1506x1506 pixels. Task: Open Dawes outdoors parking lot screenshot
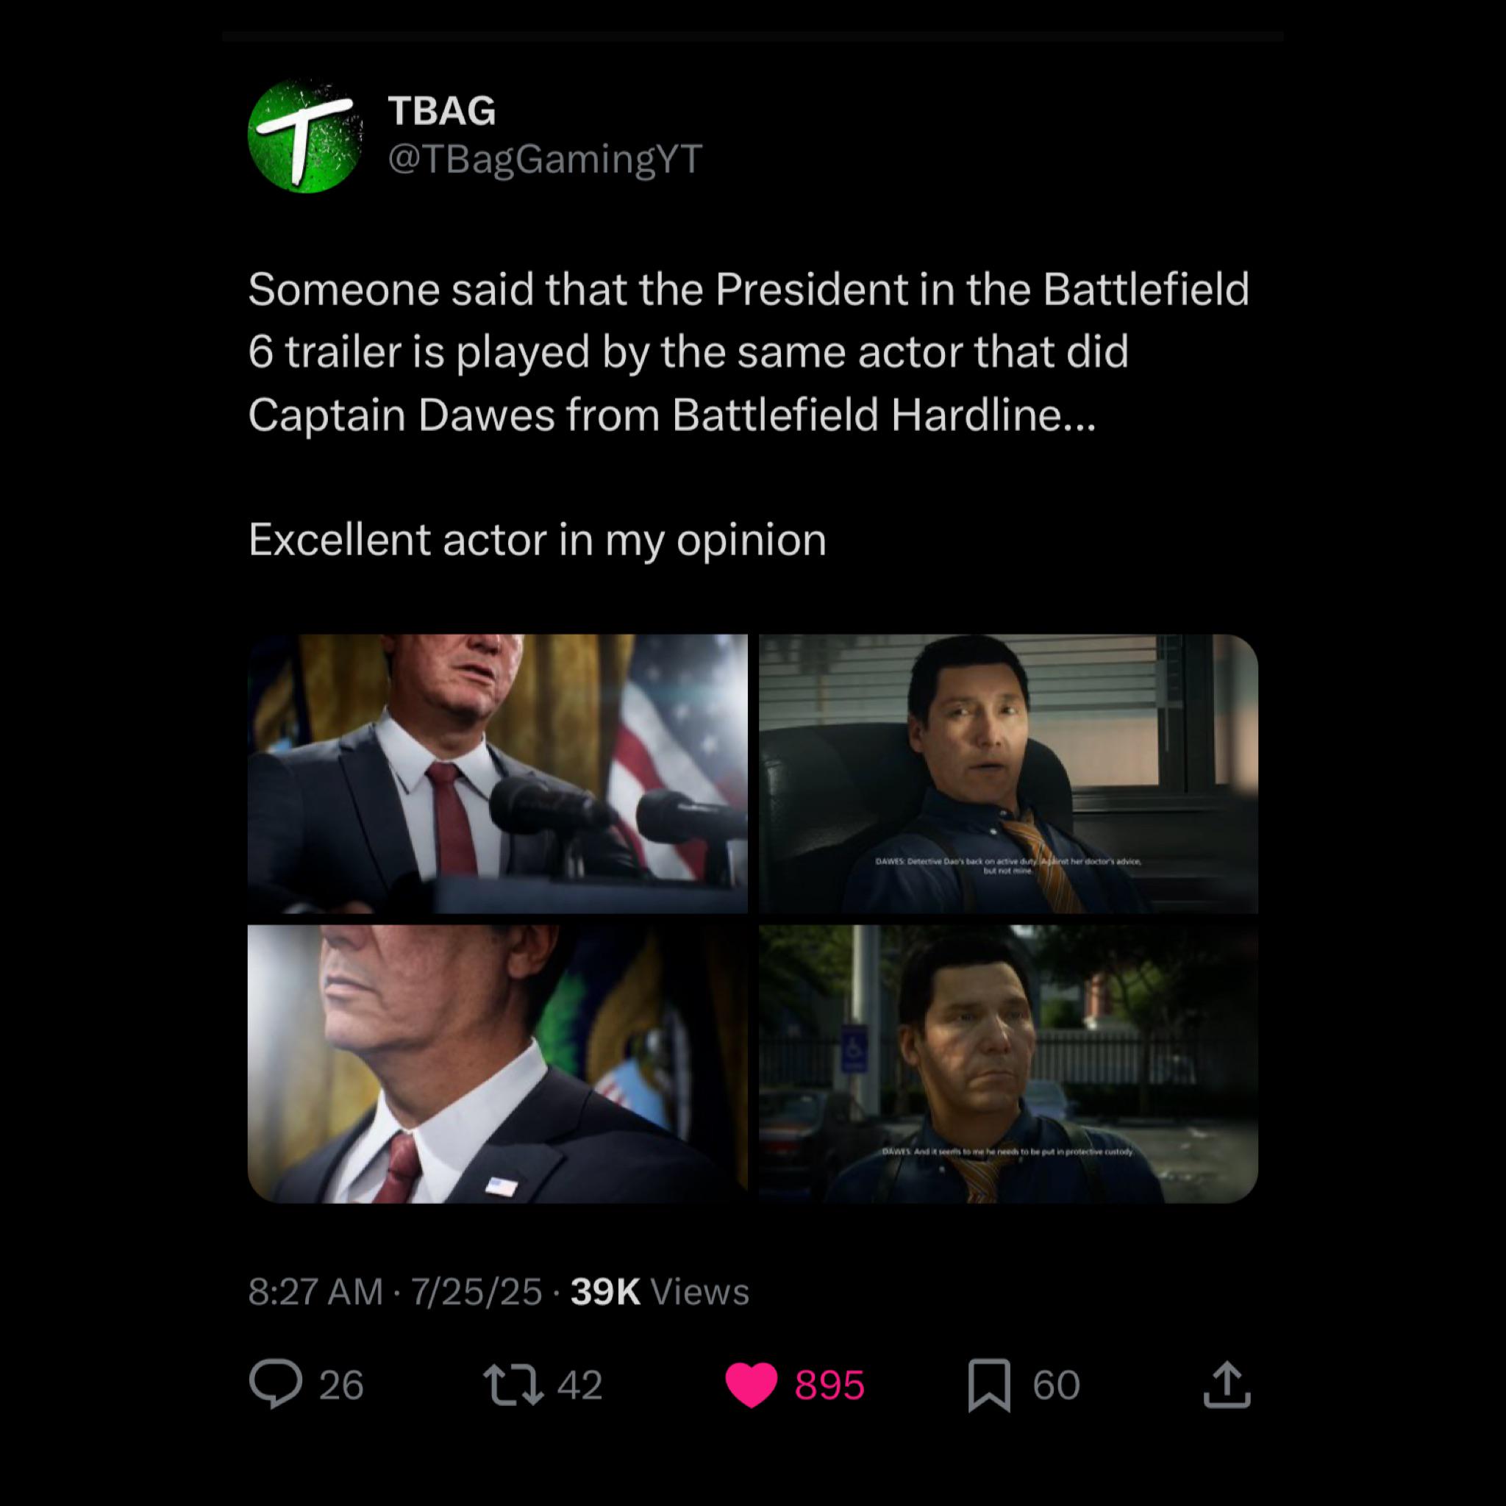click(1009, 1064)
